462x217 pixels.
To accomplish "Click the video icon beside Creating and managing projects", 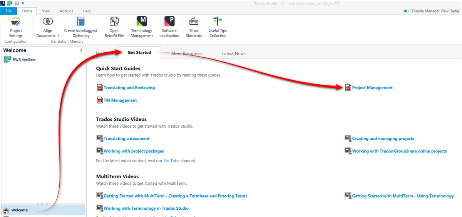I will (348, 138).
